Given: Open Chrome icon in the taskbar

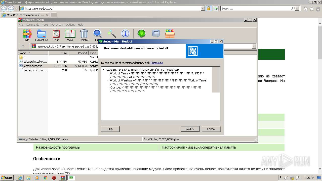Looking at the screenshot, I should [46, 178].
